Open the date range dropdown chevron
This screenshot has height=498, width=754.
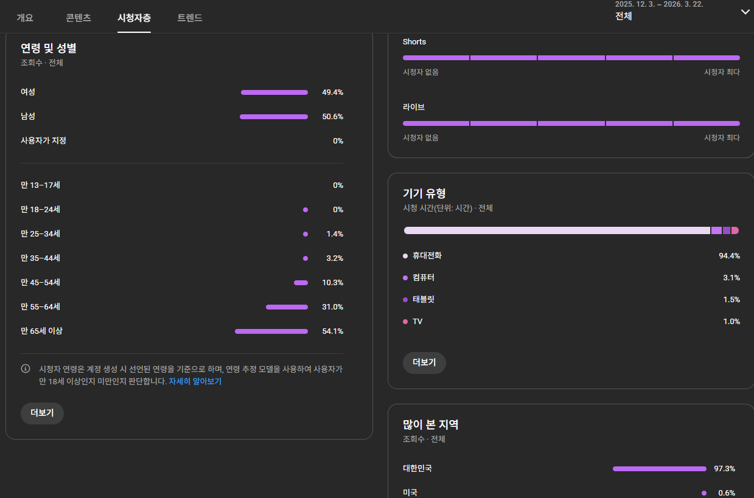[745, 12]
